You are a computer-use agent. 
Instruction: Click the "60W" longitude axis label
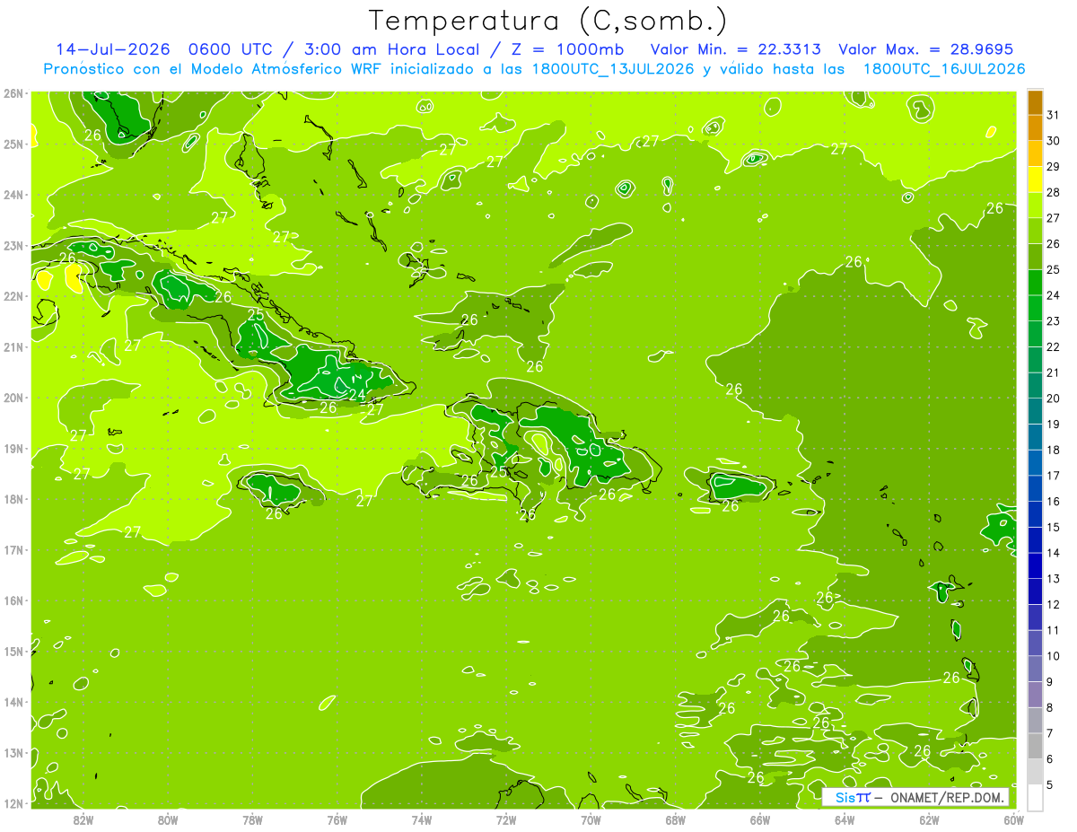[x=1012, y=819]
